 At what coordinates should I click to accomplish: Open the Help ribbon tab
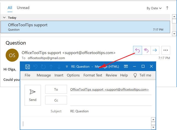point(124,75)
